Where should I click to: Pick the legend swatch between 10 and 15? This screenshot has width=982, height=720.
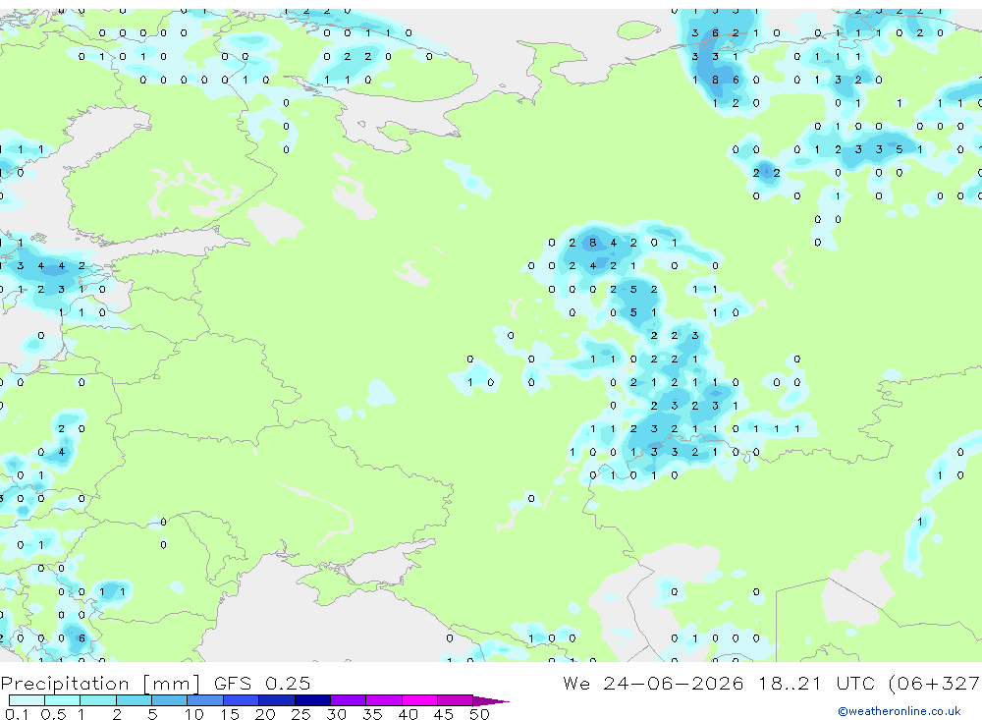[x=205, y=700]
